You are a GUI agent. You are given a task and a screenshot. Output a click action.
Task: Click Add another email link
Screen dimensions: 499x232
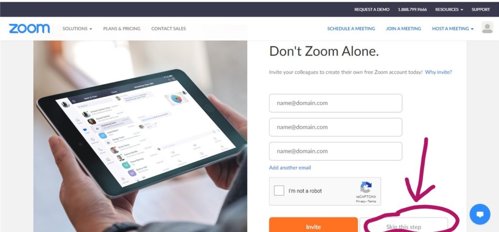point(290,168)
